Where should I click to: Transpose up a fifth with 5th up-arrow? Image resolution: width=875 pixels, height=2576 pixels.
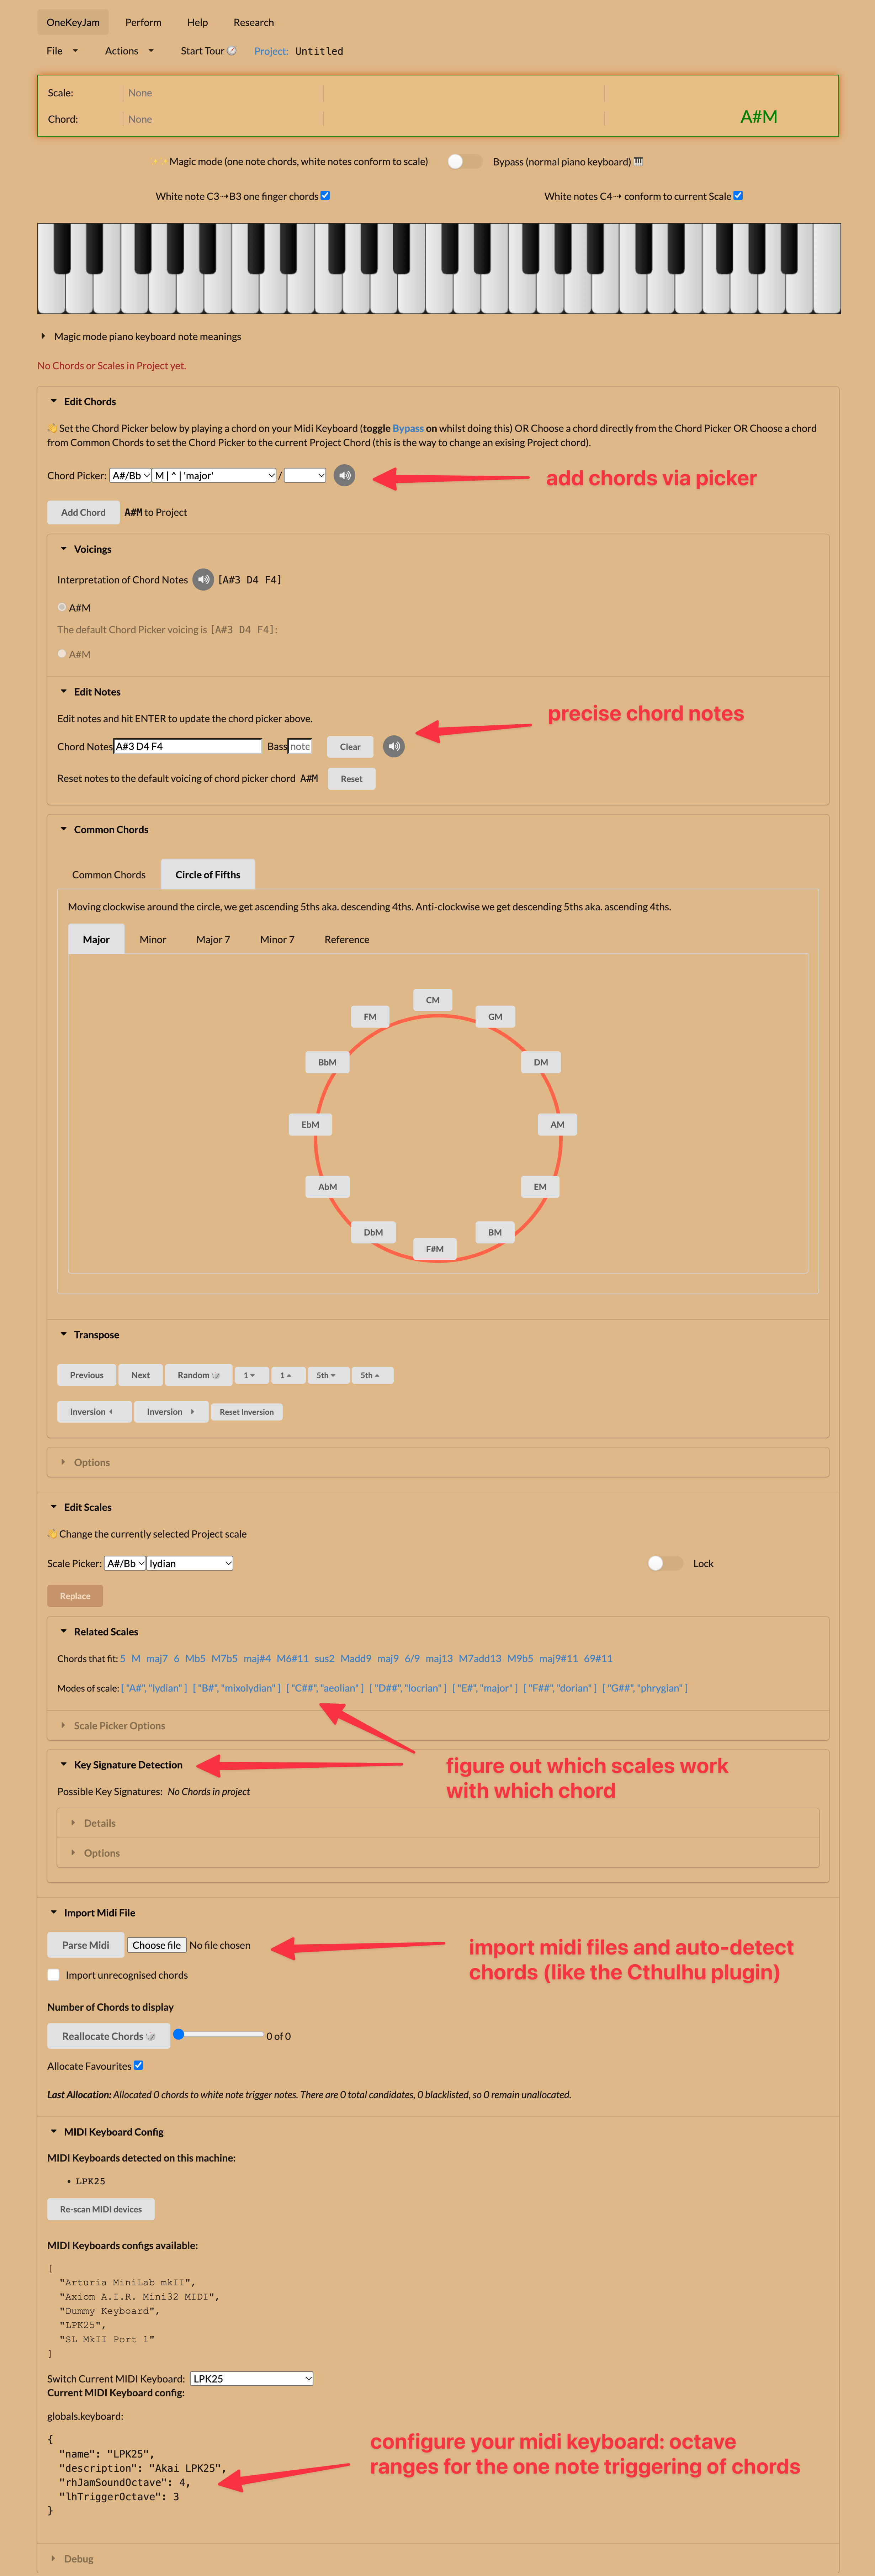[372, 1375]
